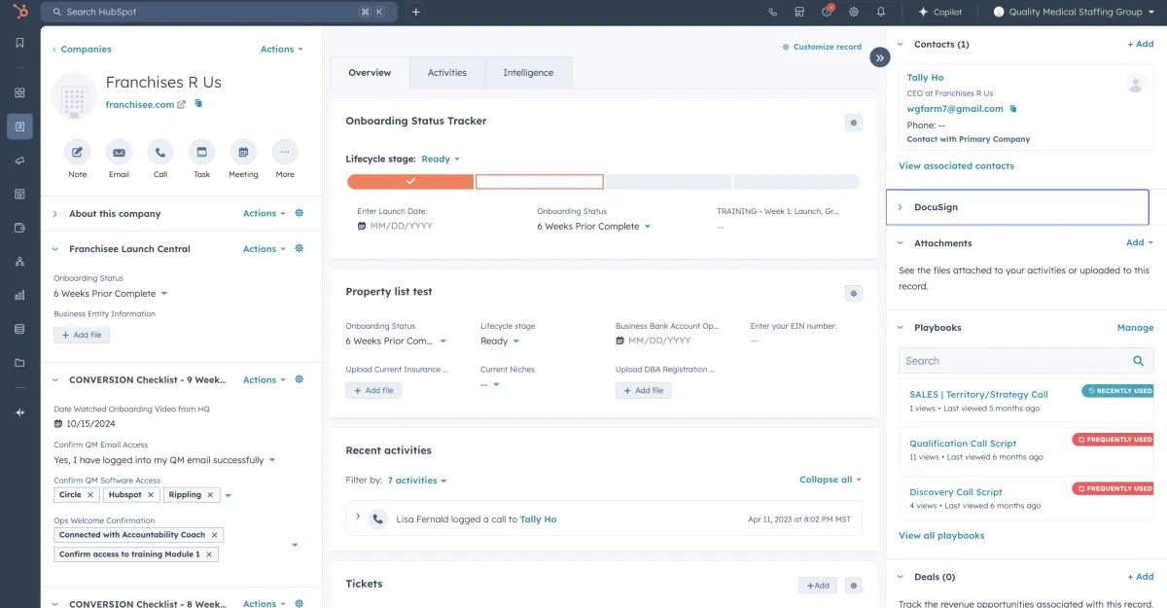This screenshot has height=608, width=1167.
Task: Open the Current Niches dropdown
Action: point(490,384)
